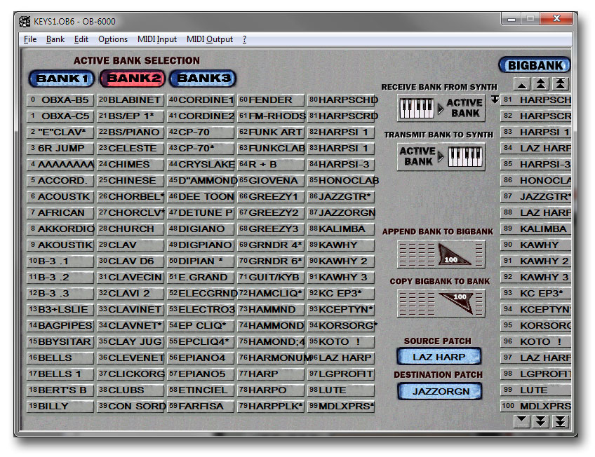Select patch 0 OBXA-B5
The image size is (595, 457).
coord(60,100)
